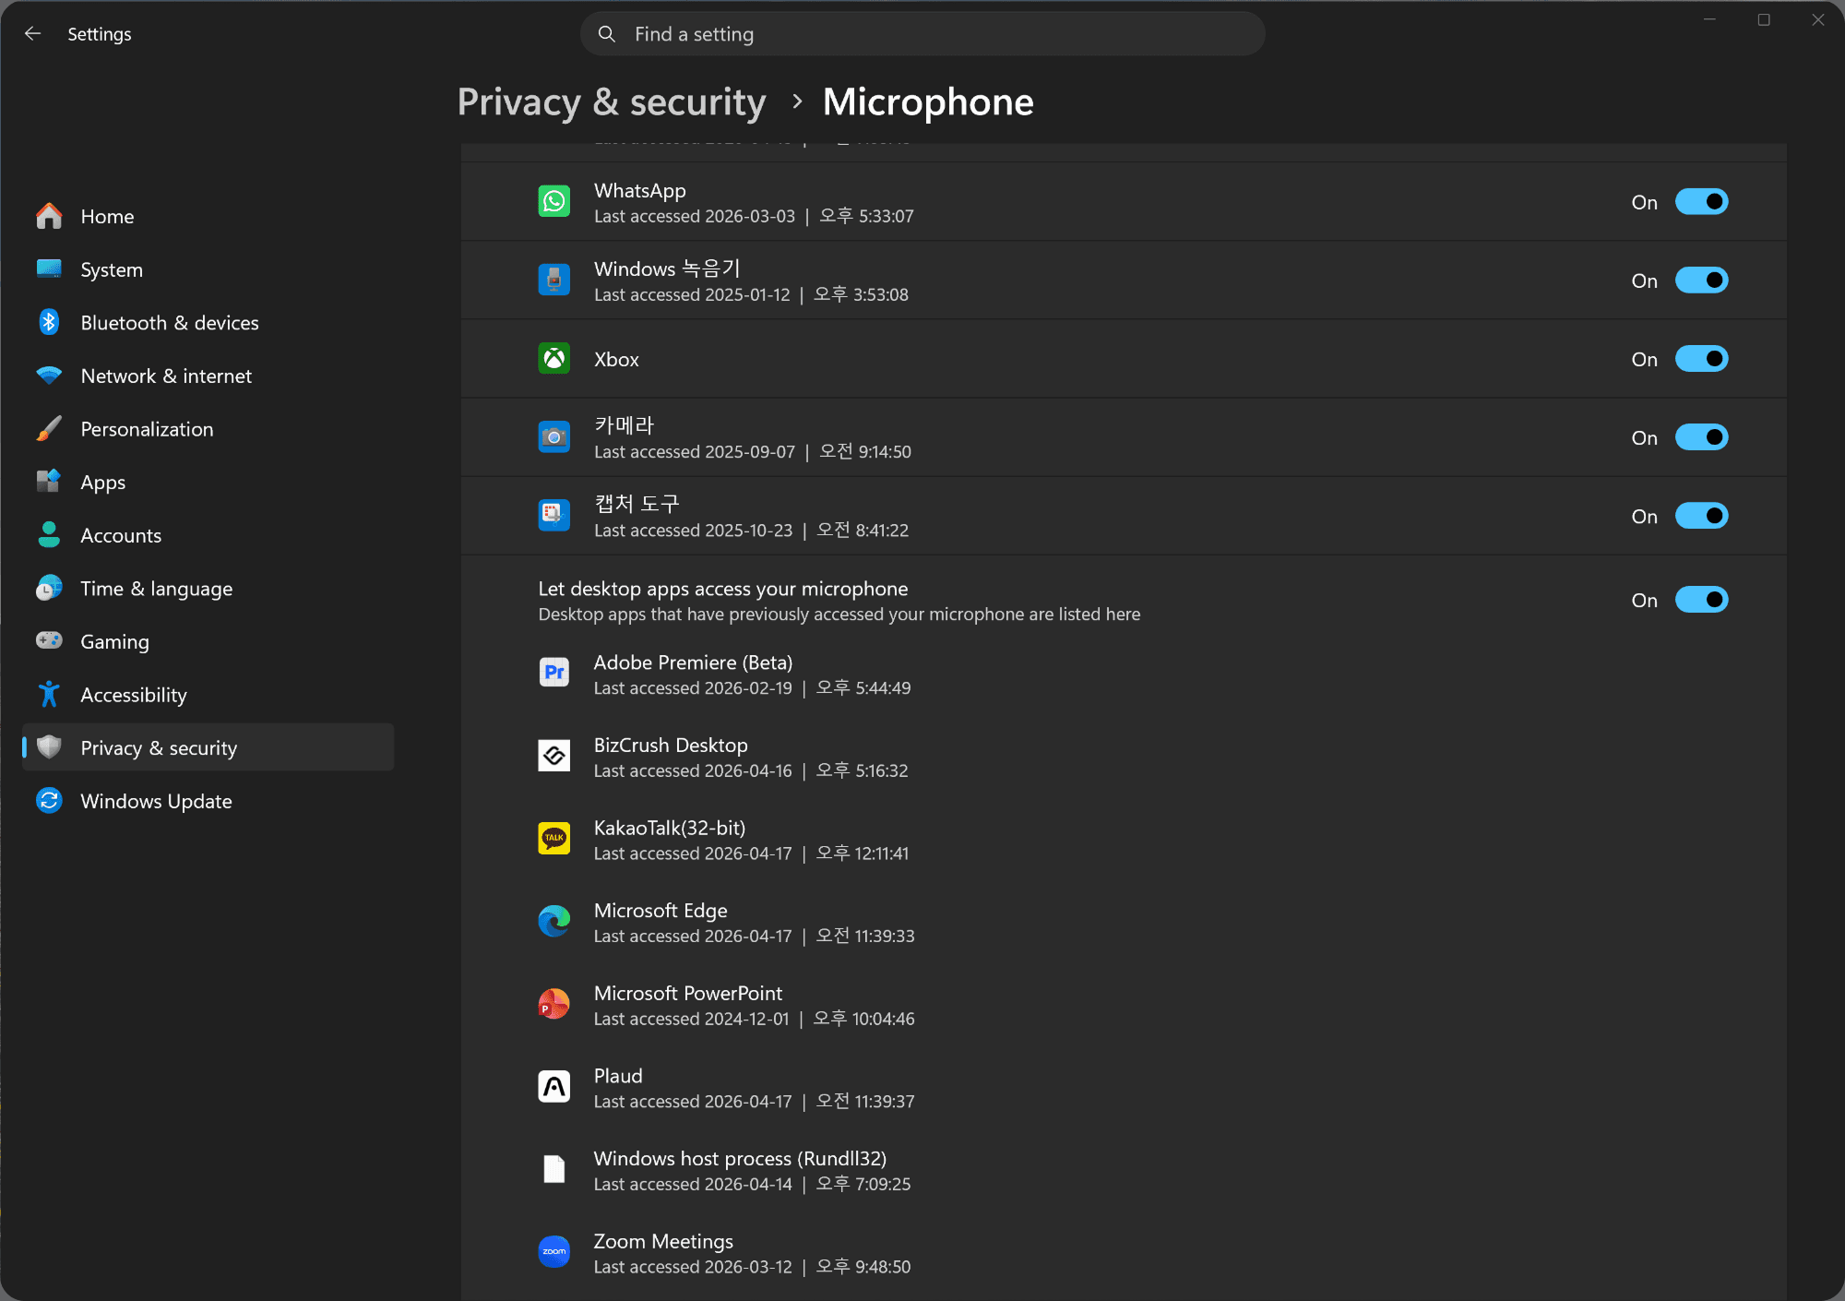Go to Windows Update section
1845x1301 pixels.
(156, 801)
